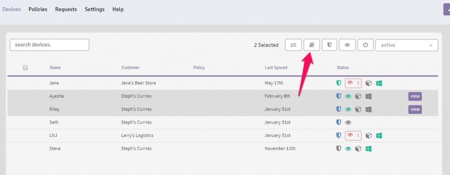450x175 pixels.
Task: Click the book policy toolbar button
Action: pyautogui.click(x=312, y=45)
